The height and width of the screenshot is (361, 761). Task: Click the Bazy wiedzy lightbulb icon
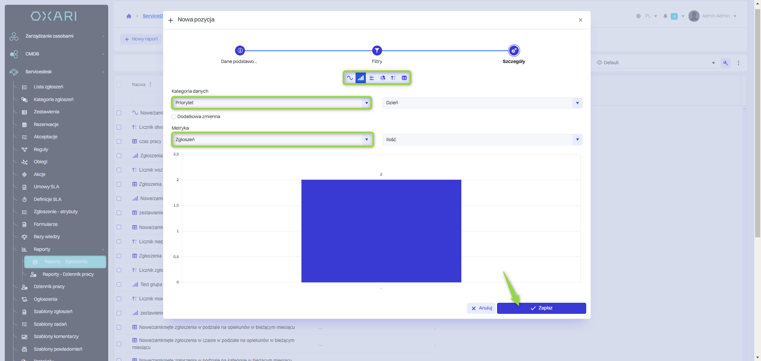[x=25, y=237]
